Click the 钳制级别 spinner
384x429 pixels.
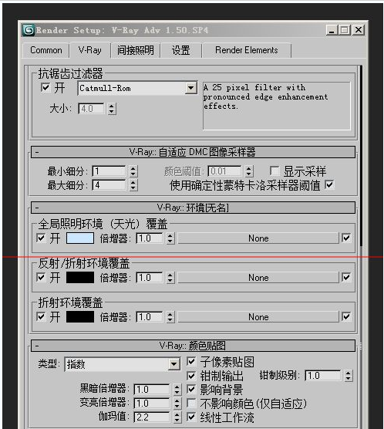[349, 376]
